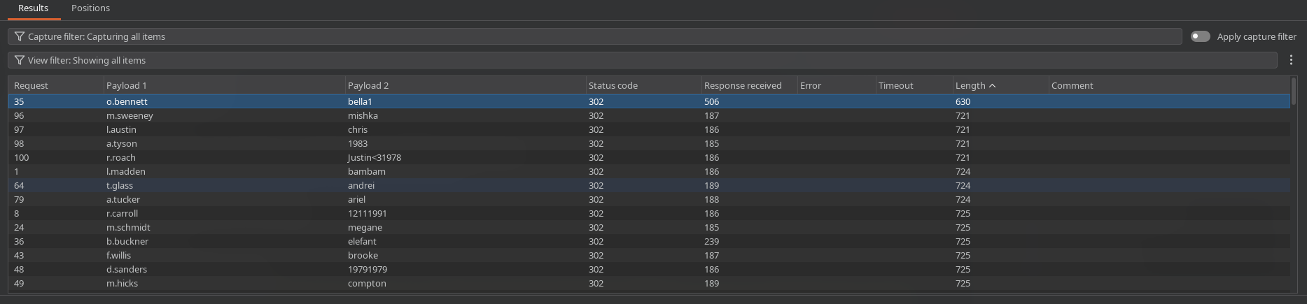Open the three-dot options menu

coord(1291,60)
